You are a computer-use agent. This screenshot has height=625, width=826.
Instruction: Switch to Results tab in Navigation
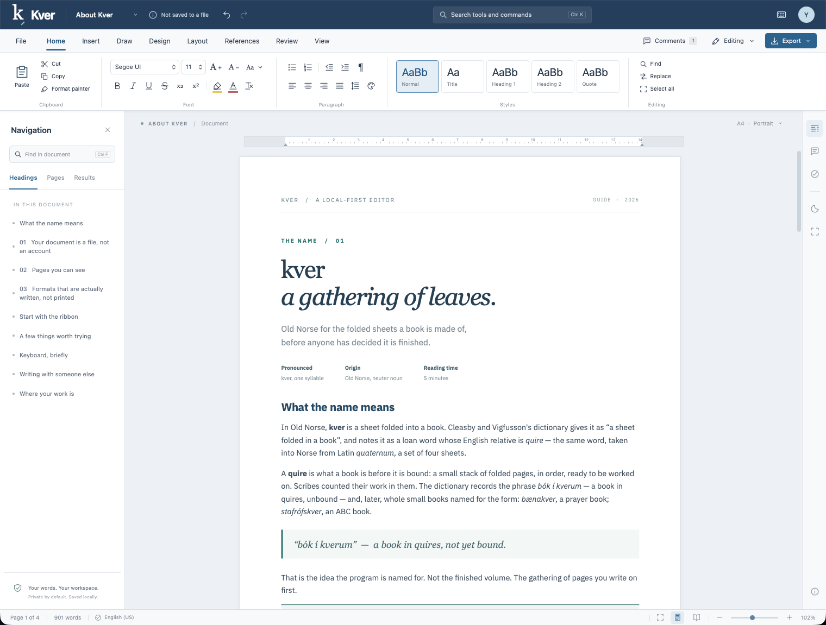point(84,178)
